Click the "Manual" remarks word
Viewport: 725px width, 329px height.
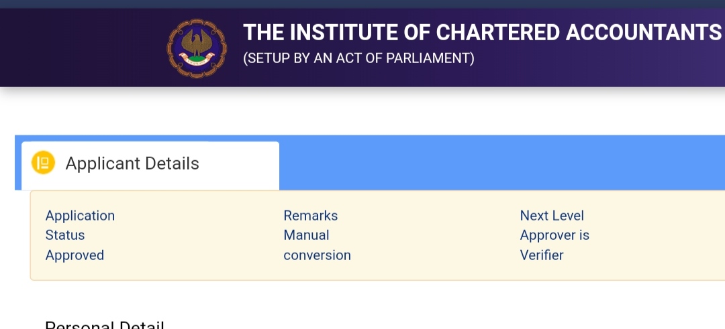coord(306,235)
